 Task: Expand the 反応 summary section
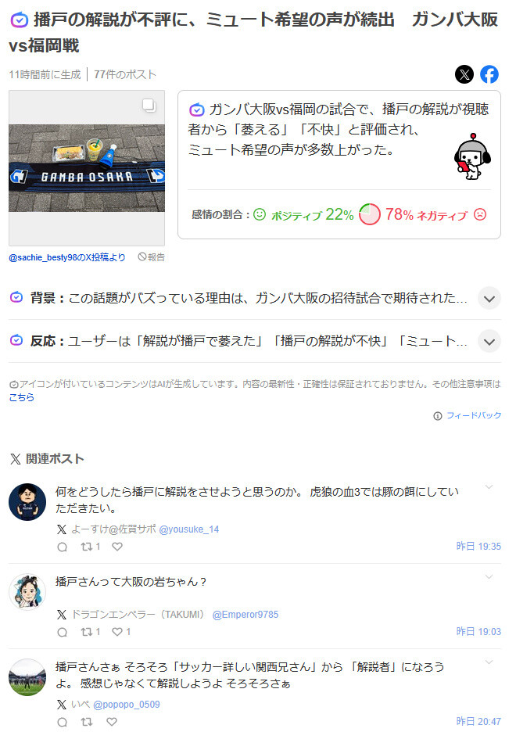[489, 342]
